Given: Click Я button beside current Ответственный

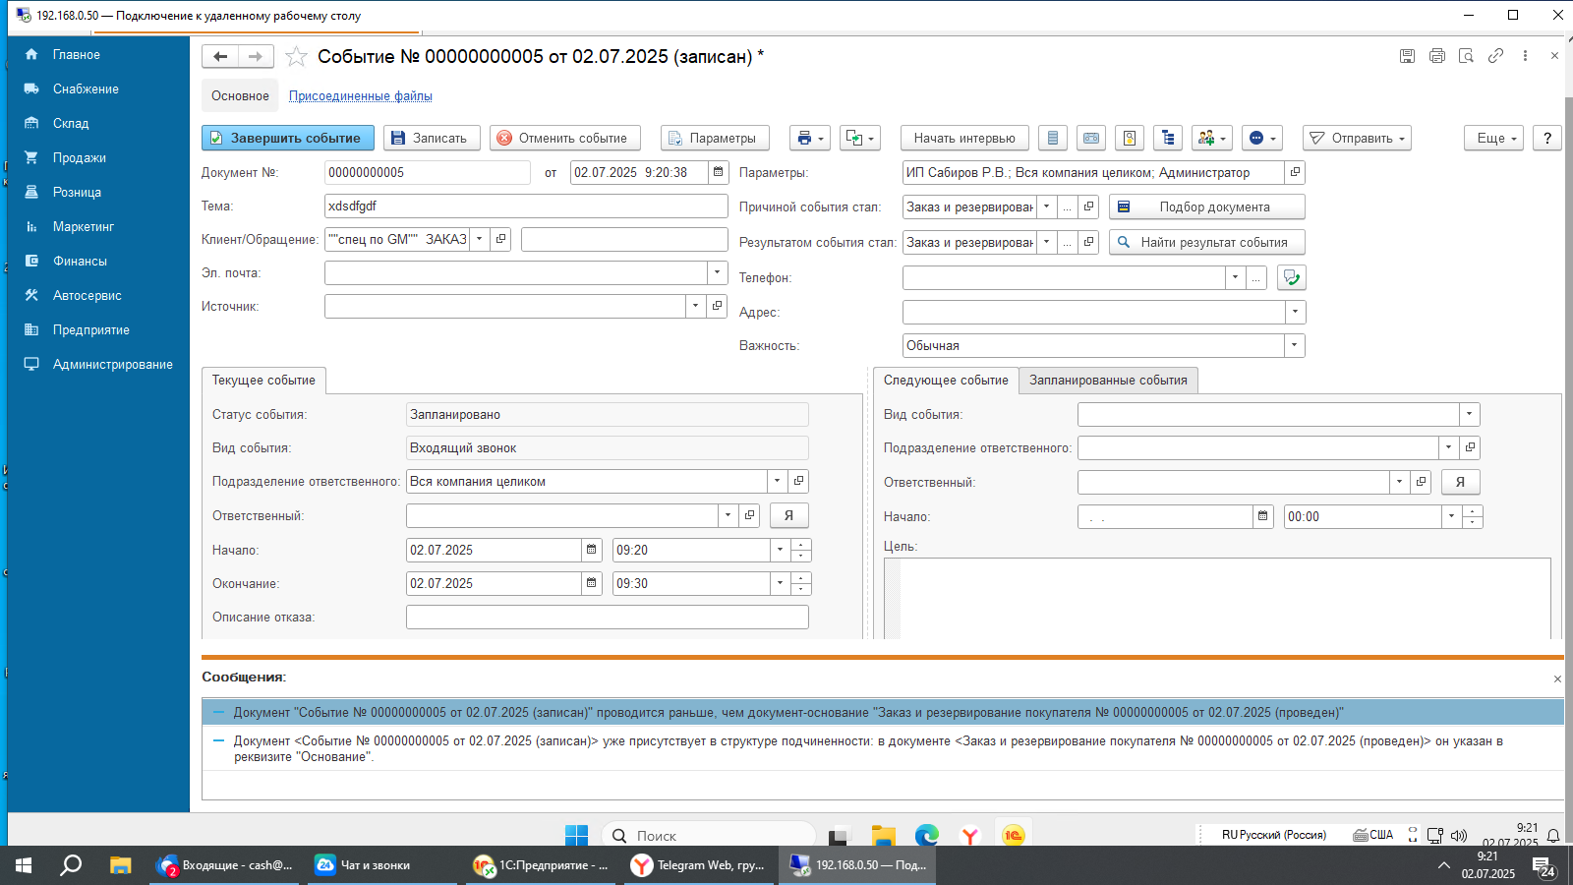Looking at the screenshot, I should pos(788,515).
